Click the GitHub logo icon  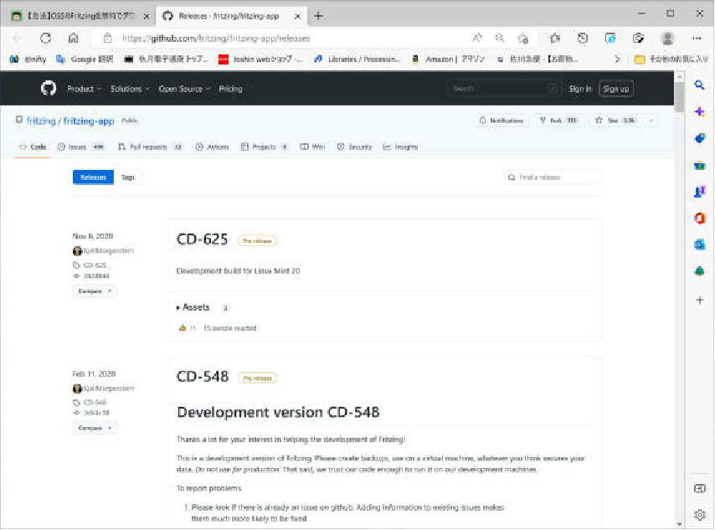click(49, 88)
